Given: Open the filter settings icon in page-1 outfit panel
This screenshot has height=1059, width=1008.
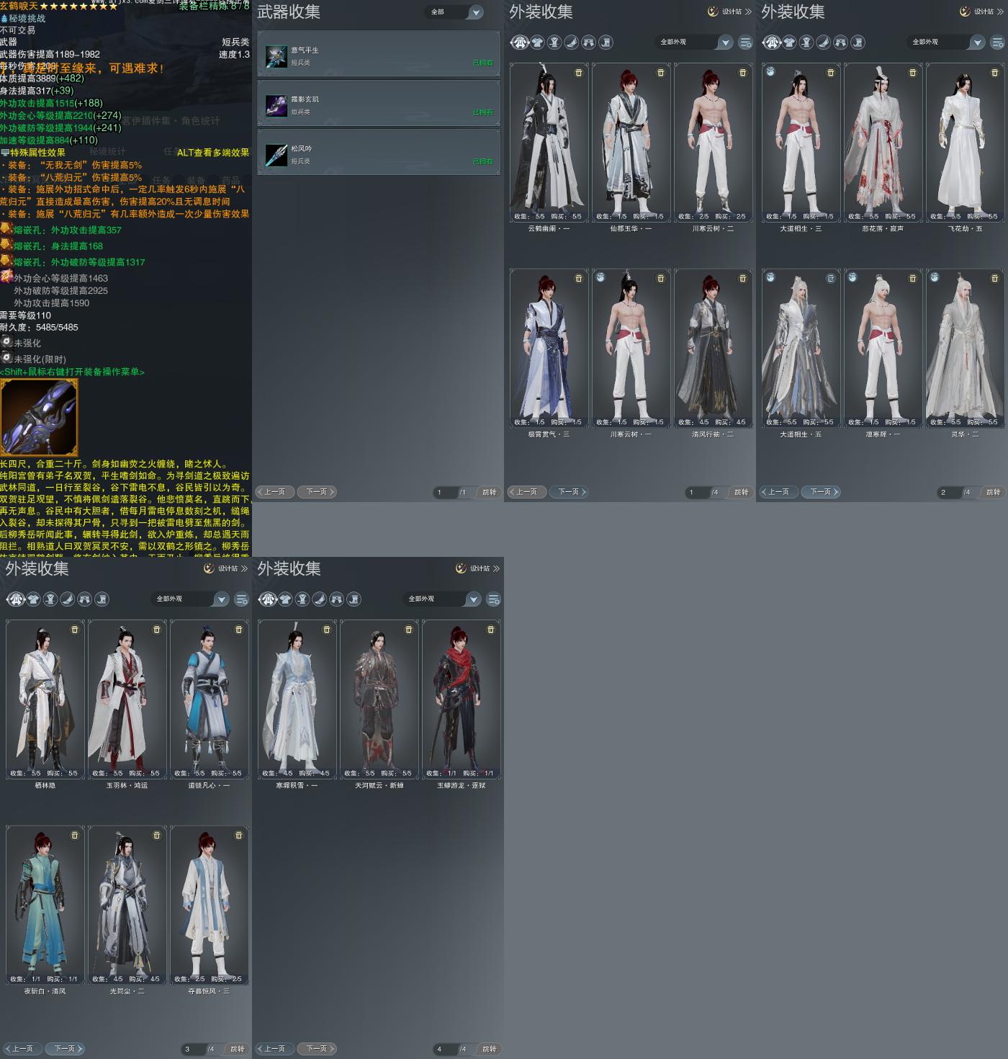Looking at the screenshot, I should (746, 43).
